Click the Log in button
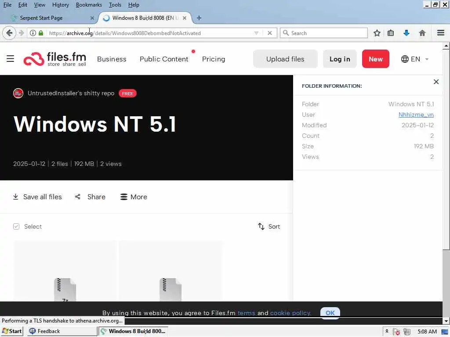The image size is (450, 337). click(x=340, y=59)
